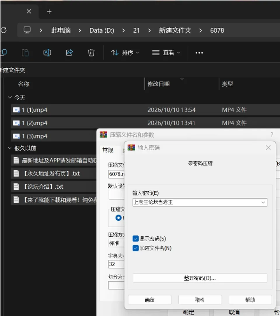This screenshot has width=280, height=316.
Task: Open the more options ellipsis in Explorer
Action: click(x=199, y=53)
